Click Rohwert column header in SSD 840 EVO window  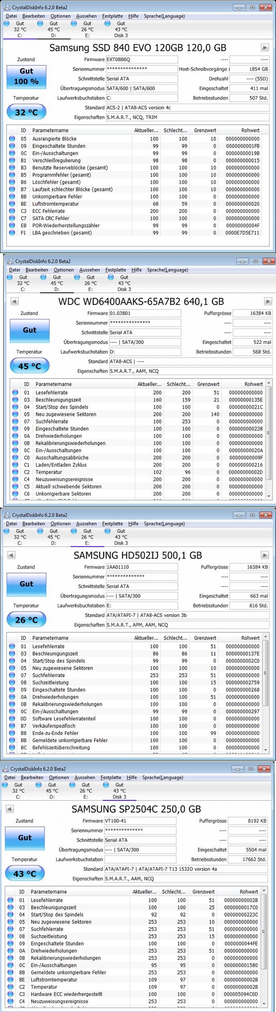point(241,130)
